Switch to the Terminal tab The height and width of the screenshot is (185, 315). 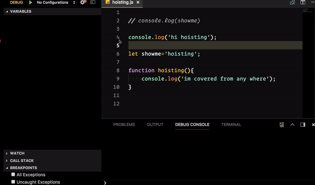point(231,125)
